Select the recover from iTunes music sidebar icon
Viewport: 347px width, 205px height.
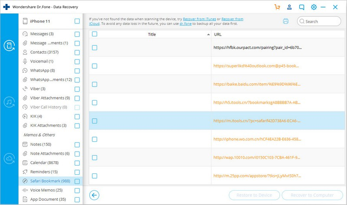9,102
